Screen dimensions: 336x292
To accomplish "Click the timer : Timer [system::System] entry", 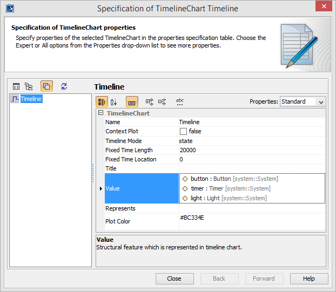I will tap(231, 188).
